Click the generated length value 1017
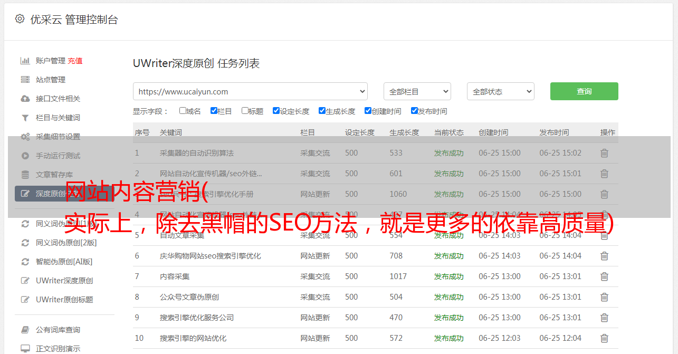The image size is (678, 354). (x=398, y=276)
